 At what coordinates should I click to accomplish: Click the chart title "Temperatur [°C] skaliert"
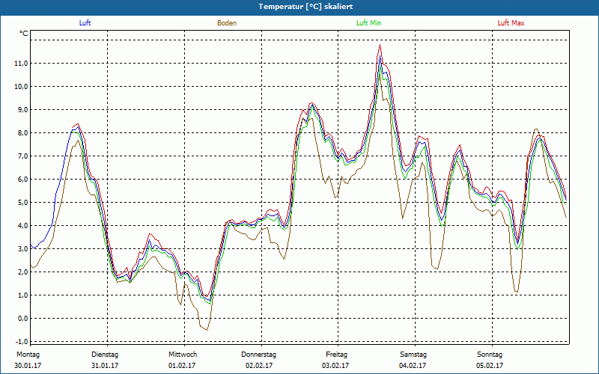pyautogui.click(x=299, y=6)
